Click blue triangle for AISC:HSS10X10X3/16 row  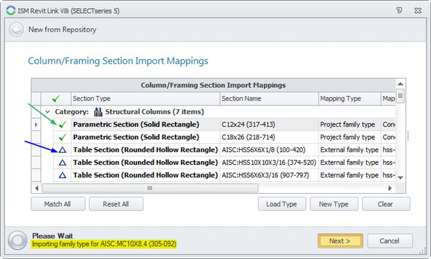62,163
